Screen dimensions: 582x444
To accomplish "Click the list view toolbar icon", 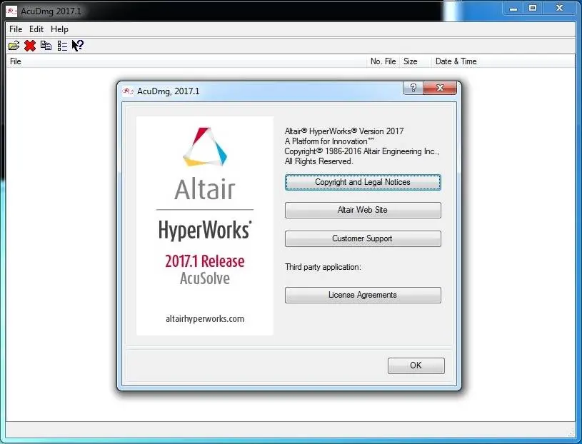I will click(x=62, y=46).
